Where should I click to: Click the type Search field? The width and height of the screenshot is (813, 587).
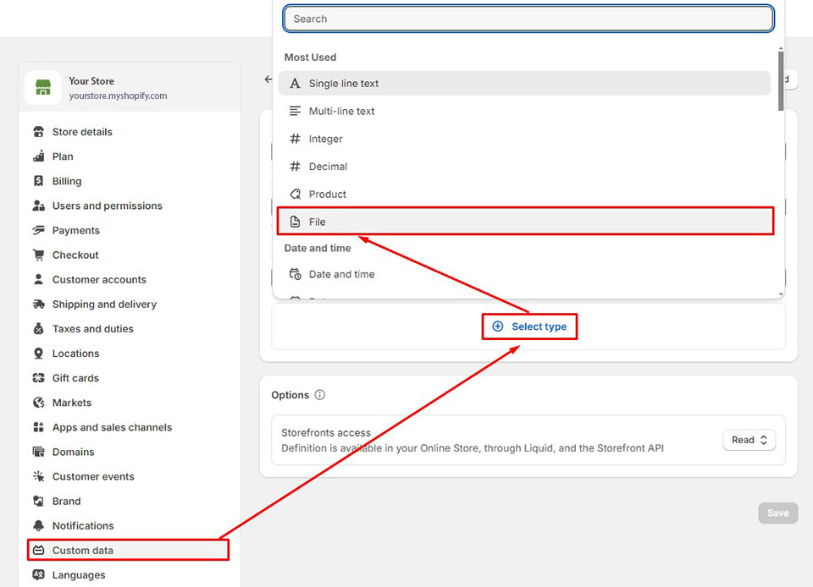pyautogui.click(x=528, y=19)
